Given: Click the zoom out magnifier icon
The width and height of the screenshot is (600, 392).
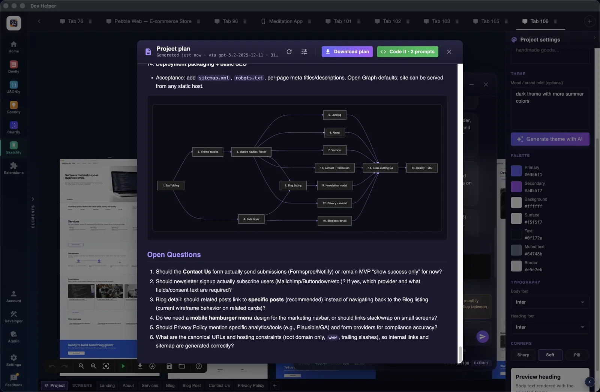Looking at the screenshot, I should point(81,366).
